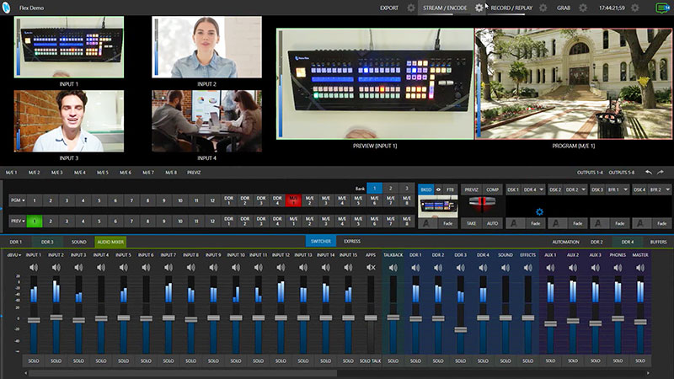
Task: Toggle BKGD transition delegate
Action: tap(426, 189)
